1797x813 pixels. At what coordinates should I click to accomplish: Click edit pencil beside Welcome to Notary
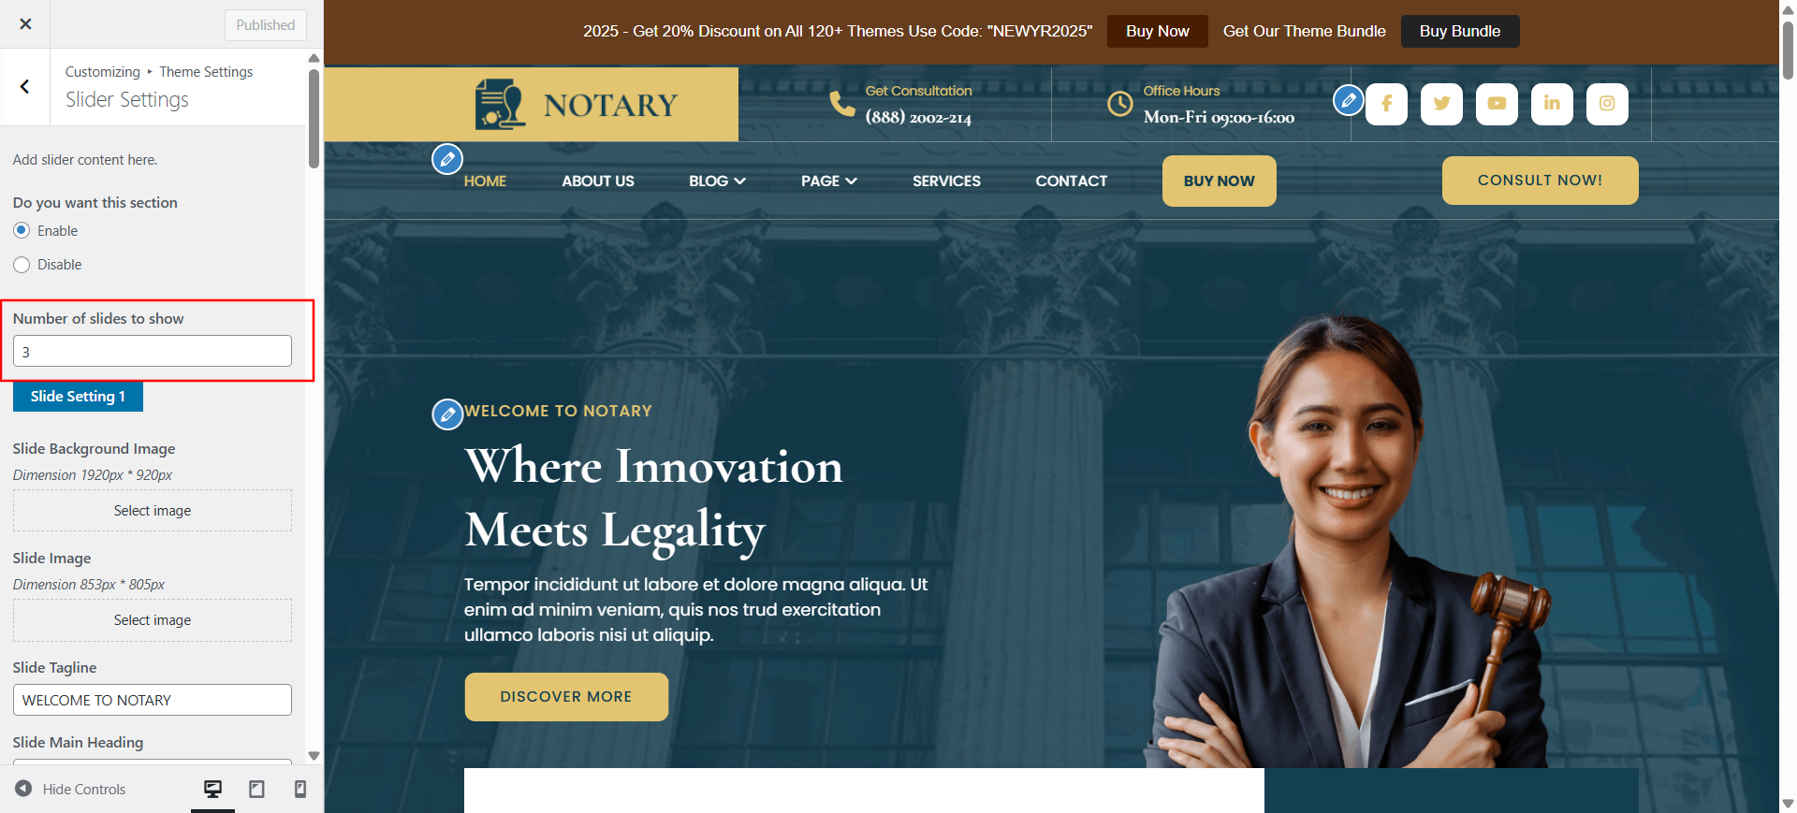(x=447, y=414)
